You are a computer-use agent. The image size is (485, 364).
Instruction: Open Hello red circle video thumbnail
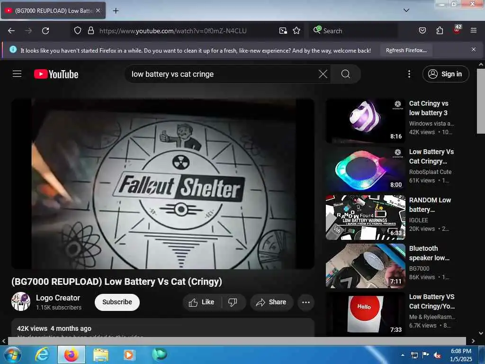click(365, 314)
